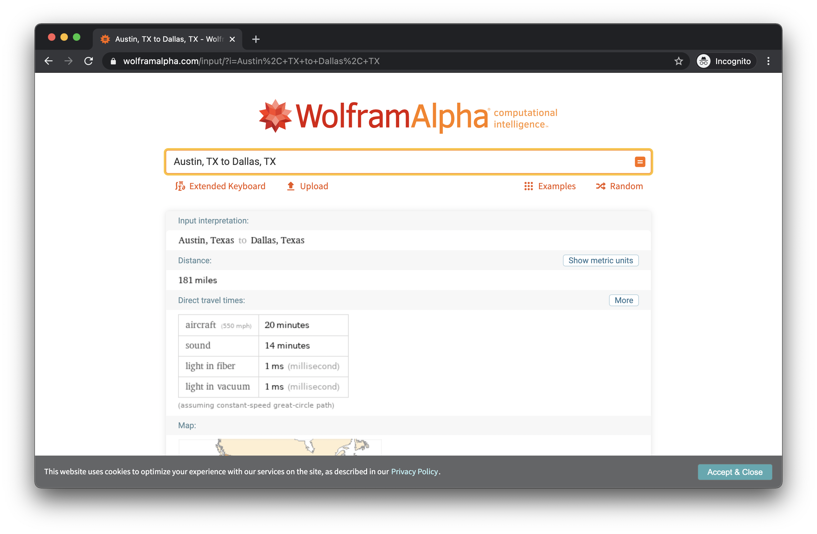Open the Privacy Policy link
This screenshot has width=817, height=534.
coord(414,471)
